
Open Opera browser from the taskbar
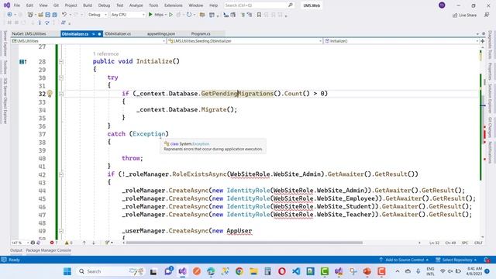pos(282,271)
